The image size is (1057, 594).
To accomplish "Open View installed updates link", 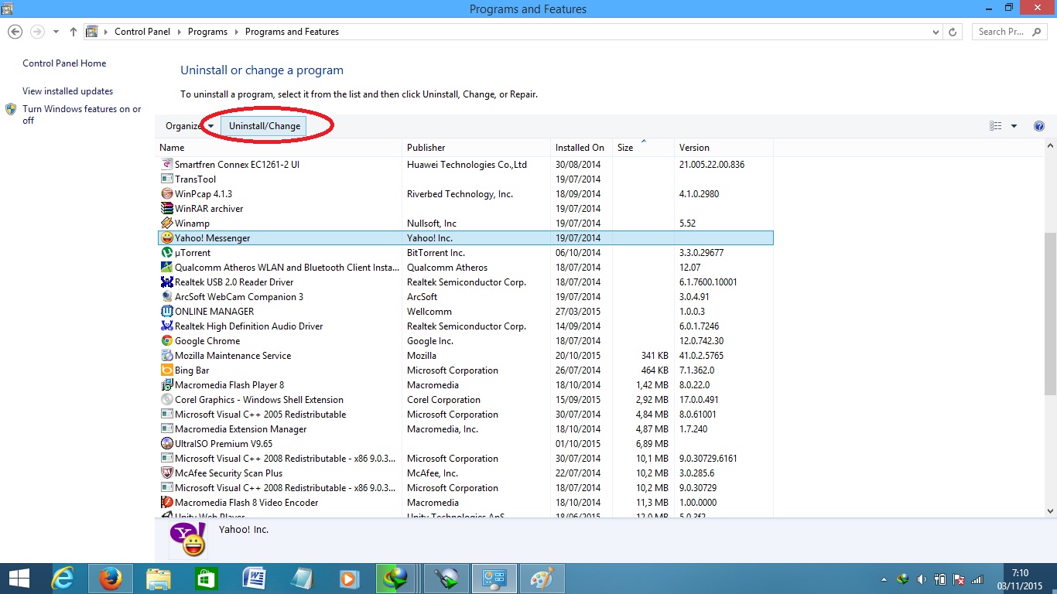I will point(68,91).
